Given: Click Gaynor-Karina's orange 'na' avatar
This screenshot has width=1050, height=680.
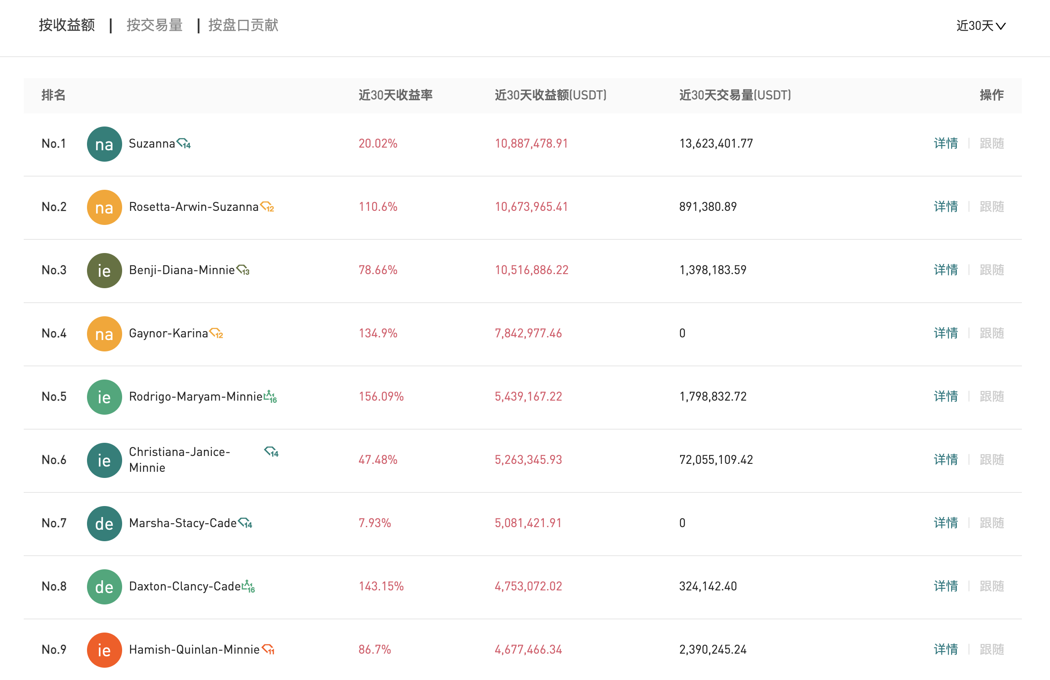Looking at the screenshot, I should pos(104,334).
